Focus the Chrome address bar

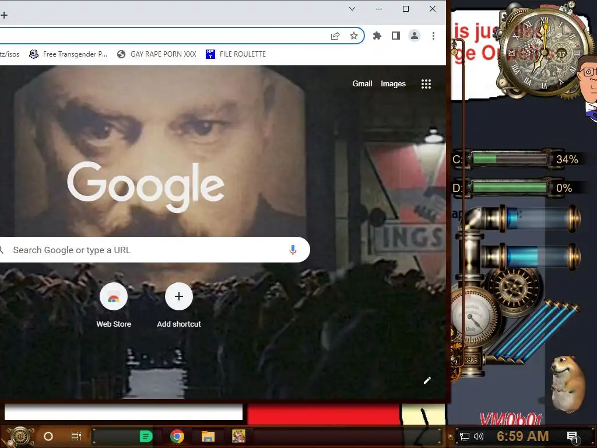click(164, 36)
